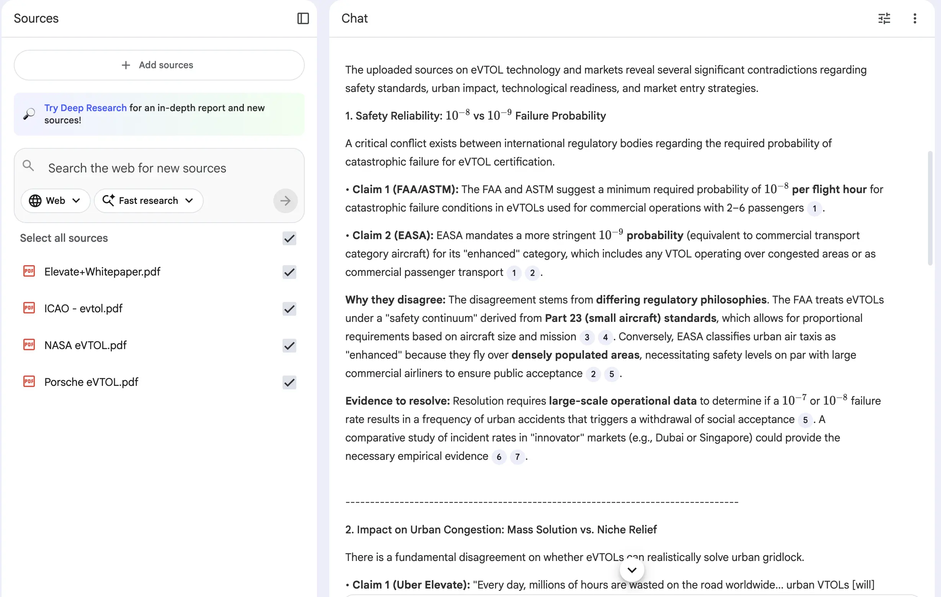The image size is (941, 597).
Task: Toggle Porsche eVTOL.pdf source checkbox
Action: tap(289, 382)
